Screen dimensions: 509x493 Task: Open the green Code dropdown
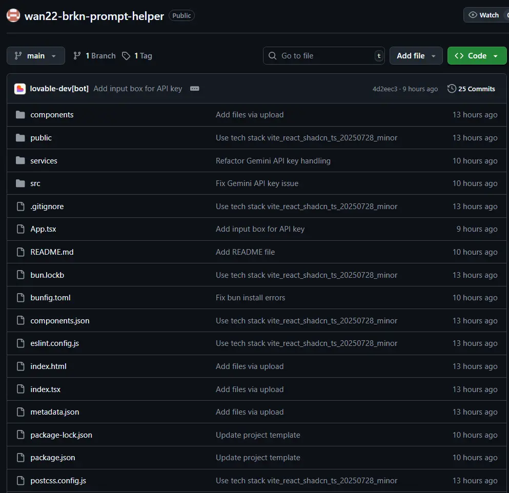[x=476, y=56]
